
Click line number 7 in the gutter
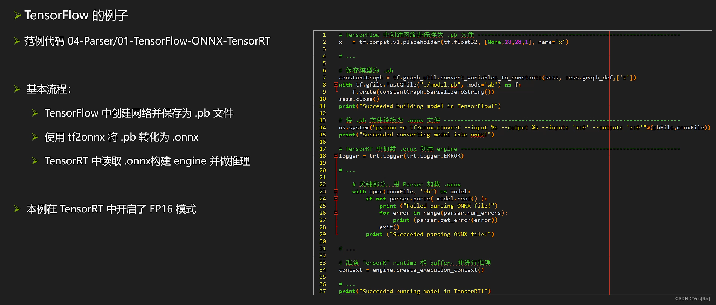tap(324, 78)
